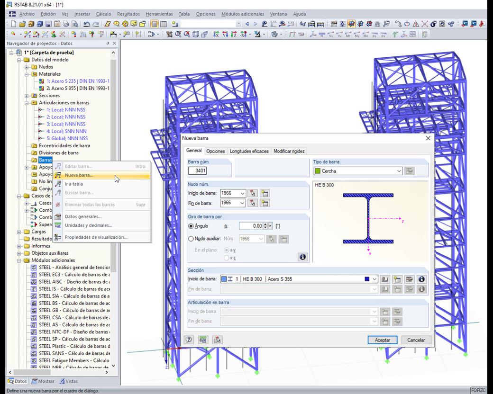This screenshot has height=394, width=493.
Task: Click the edit bar type icon
Action: point(409,171)
